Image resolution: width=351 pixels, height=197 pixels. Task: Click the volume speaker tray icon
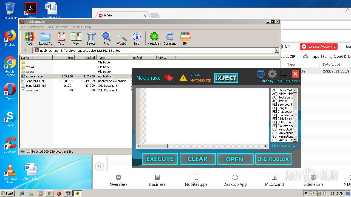pos(325,193)
